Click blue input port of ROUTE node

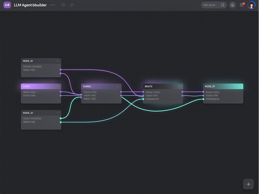point(143,96)
